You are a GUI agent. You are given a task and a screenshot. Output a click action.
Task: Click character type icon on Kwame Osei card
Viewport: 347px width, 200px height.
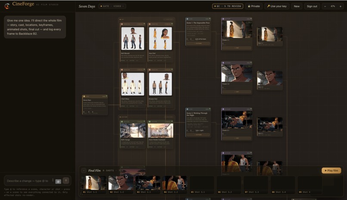coord(149,70)
